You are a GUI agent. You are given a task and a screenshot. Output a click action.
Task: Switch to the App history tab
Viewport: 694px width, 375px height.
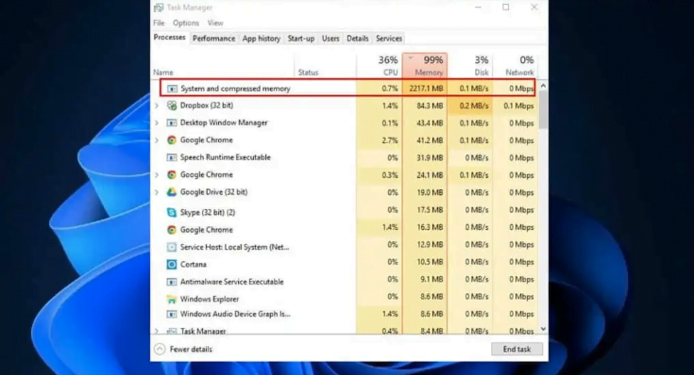[x=262, y=39]
